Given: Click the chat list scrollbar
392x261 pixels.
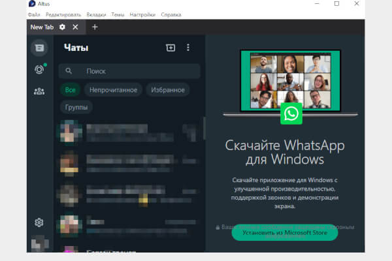Looking at the screenshot, I should coord(204,129).
